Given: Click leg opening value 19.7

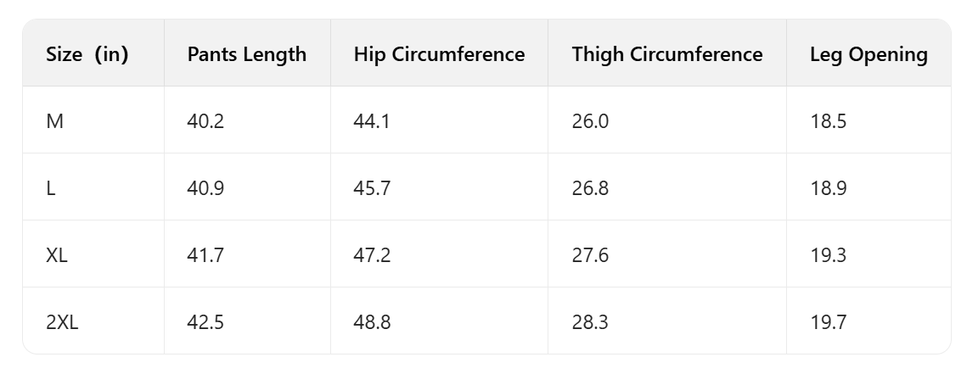Looking at the screenshot, I should coord(828,322).
